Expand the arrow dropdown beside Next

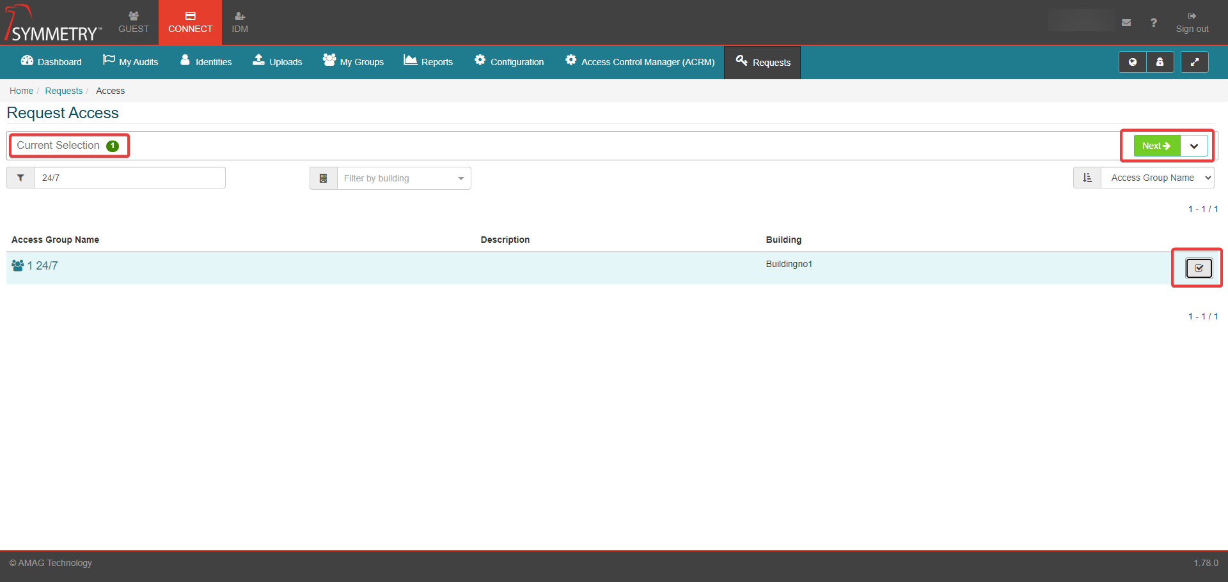[1194, 146]
